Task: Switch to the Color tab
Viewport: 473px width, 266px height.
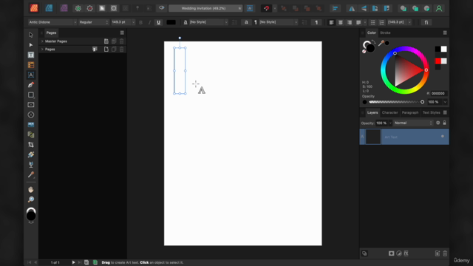Action: [371, 33]
